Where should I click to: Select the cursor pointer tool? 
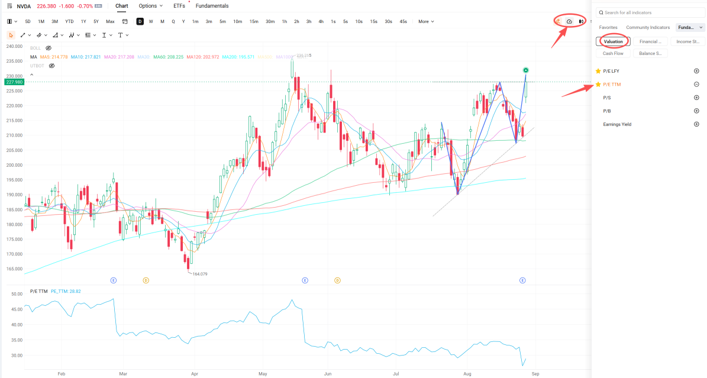click(x=11, y=35)
